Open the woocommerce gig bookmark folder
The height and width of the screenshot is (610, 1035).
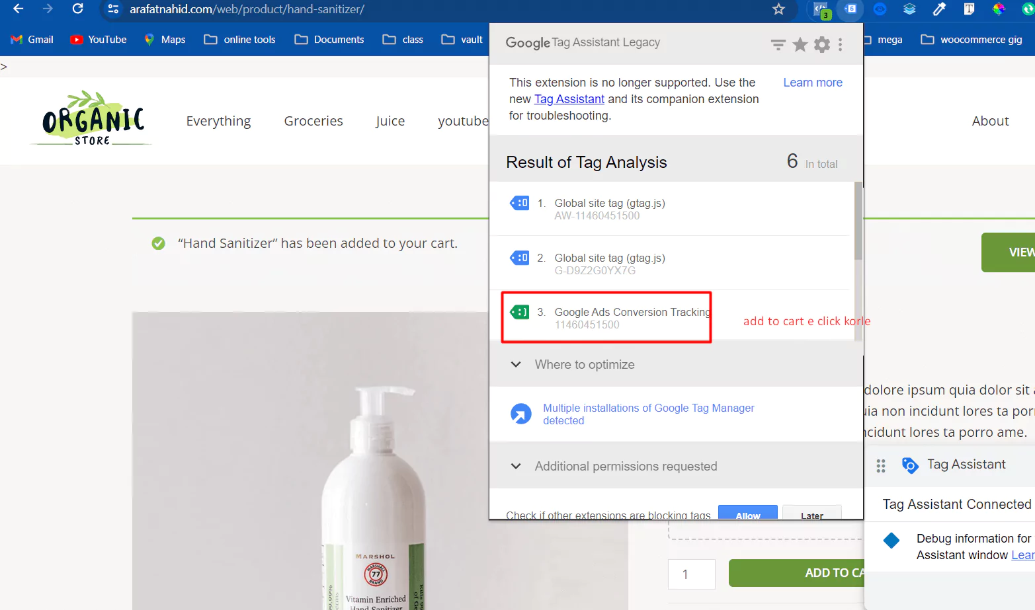[x=972, y=40]
